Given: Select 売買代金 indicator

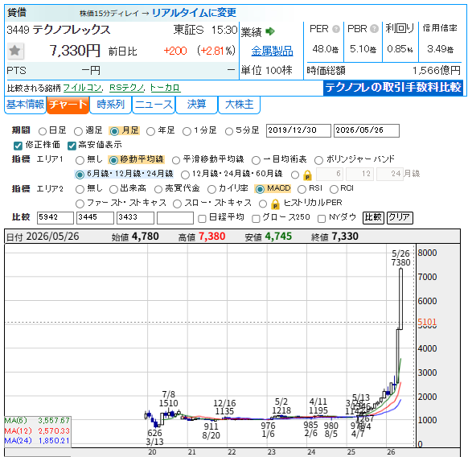Looking at the screenshot, I should [x=158, y=189].
